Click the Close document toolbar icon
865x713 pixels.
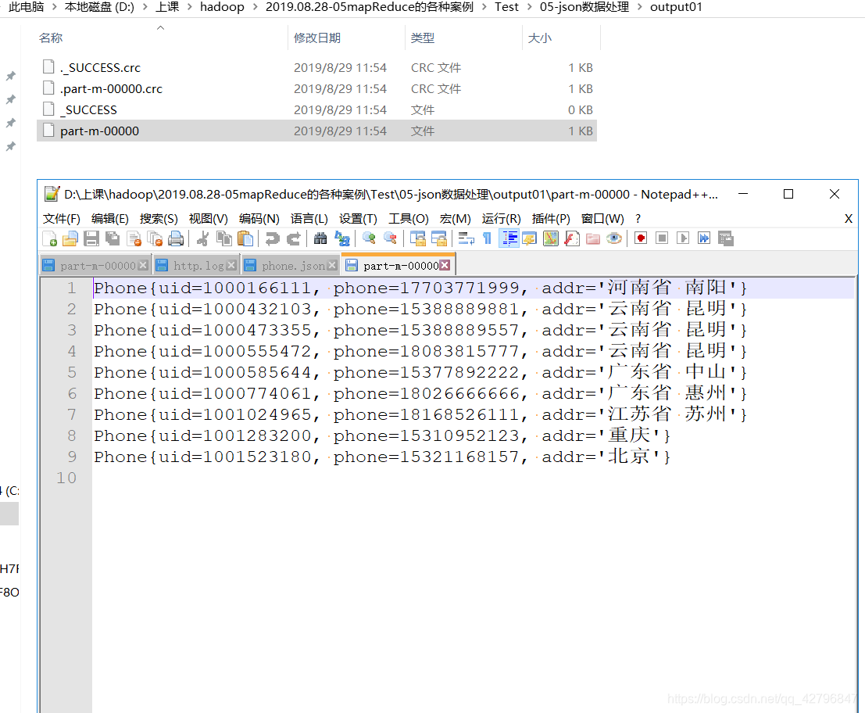tap(134, 239)
